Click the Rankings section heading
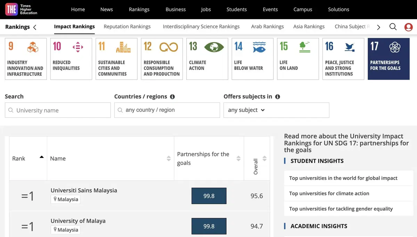This screenshot has height=237, width=417. [17, 27]
